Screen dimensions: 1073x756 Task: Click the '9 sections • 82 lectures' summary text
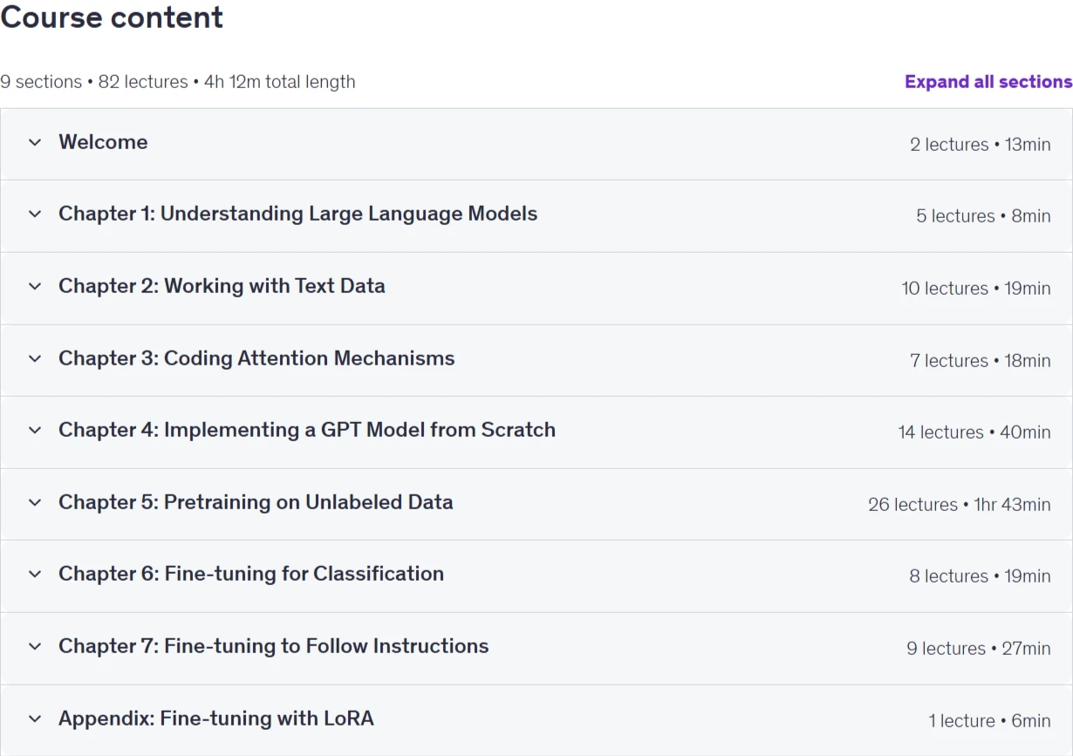click(x=94, y=82)
